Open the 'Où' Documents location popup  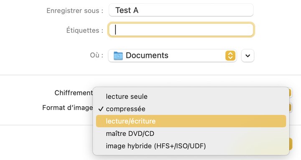pos(172,55)
